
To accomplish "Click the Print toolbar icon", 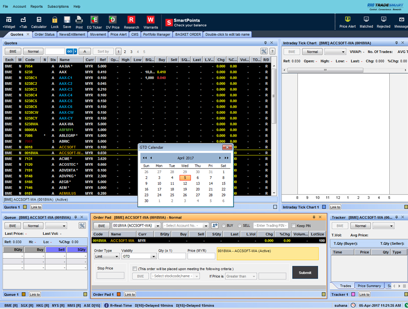I will click(x=79, y=23).
